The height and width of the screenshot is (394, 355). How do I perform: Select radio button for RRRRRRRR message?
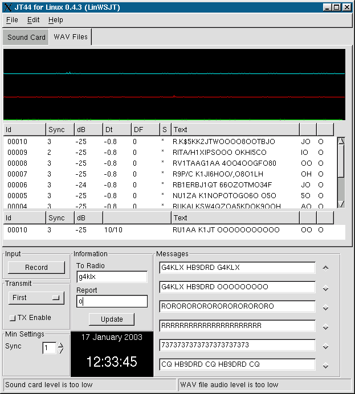click(x=325, y=327)
